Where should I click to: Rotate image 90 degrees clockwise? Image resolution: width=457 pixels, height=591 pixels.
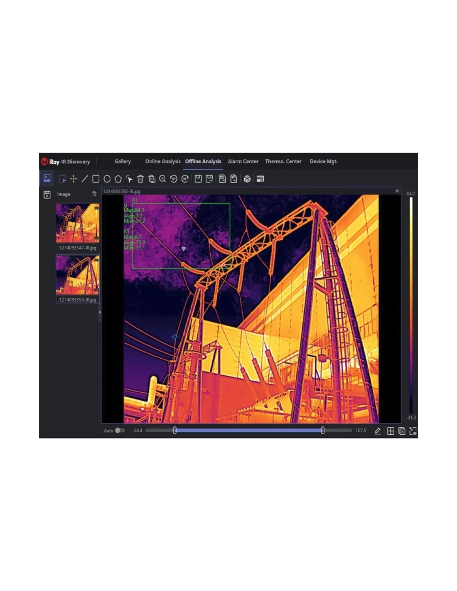(x=185, y=179)
